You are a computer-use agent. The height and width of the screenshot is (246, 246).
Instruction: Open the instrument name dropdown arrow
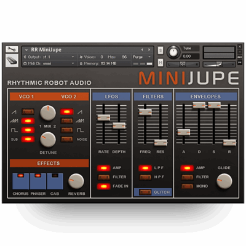point(26,50)
